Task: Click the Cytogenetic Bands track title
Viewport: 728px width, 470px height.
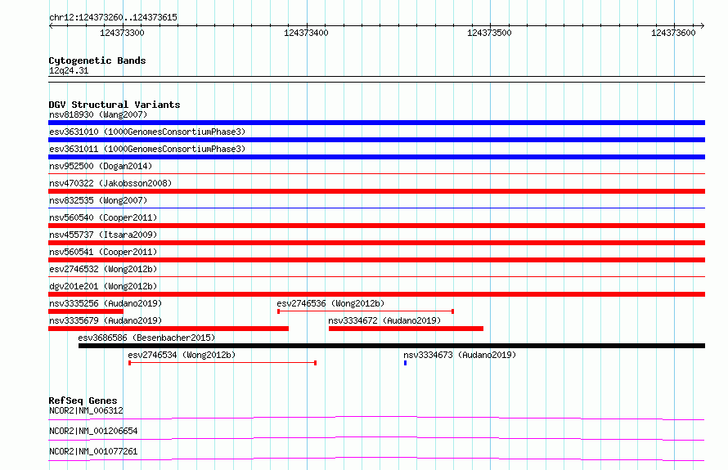Action: pyautogui.click(x=97, y=60)
